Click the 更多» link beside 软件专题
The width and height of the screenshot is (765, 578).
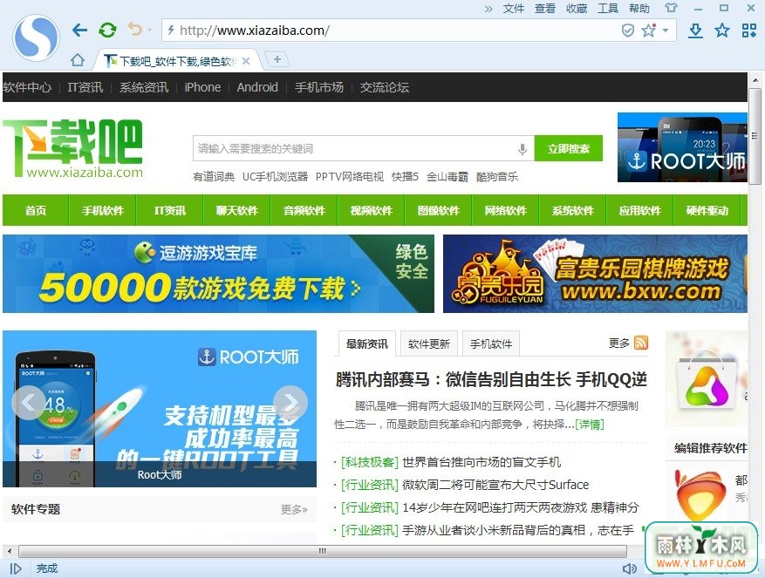[294, 510]
